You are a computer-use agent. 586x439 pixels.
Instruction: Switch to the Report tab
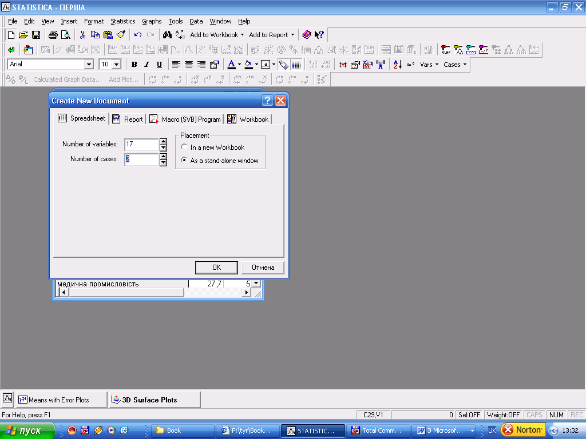[128, 119]
